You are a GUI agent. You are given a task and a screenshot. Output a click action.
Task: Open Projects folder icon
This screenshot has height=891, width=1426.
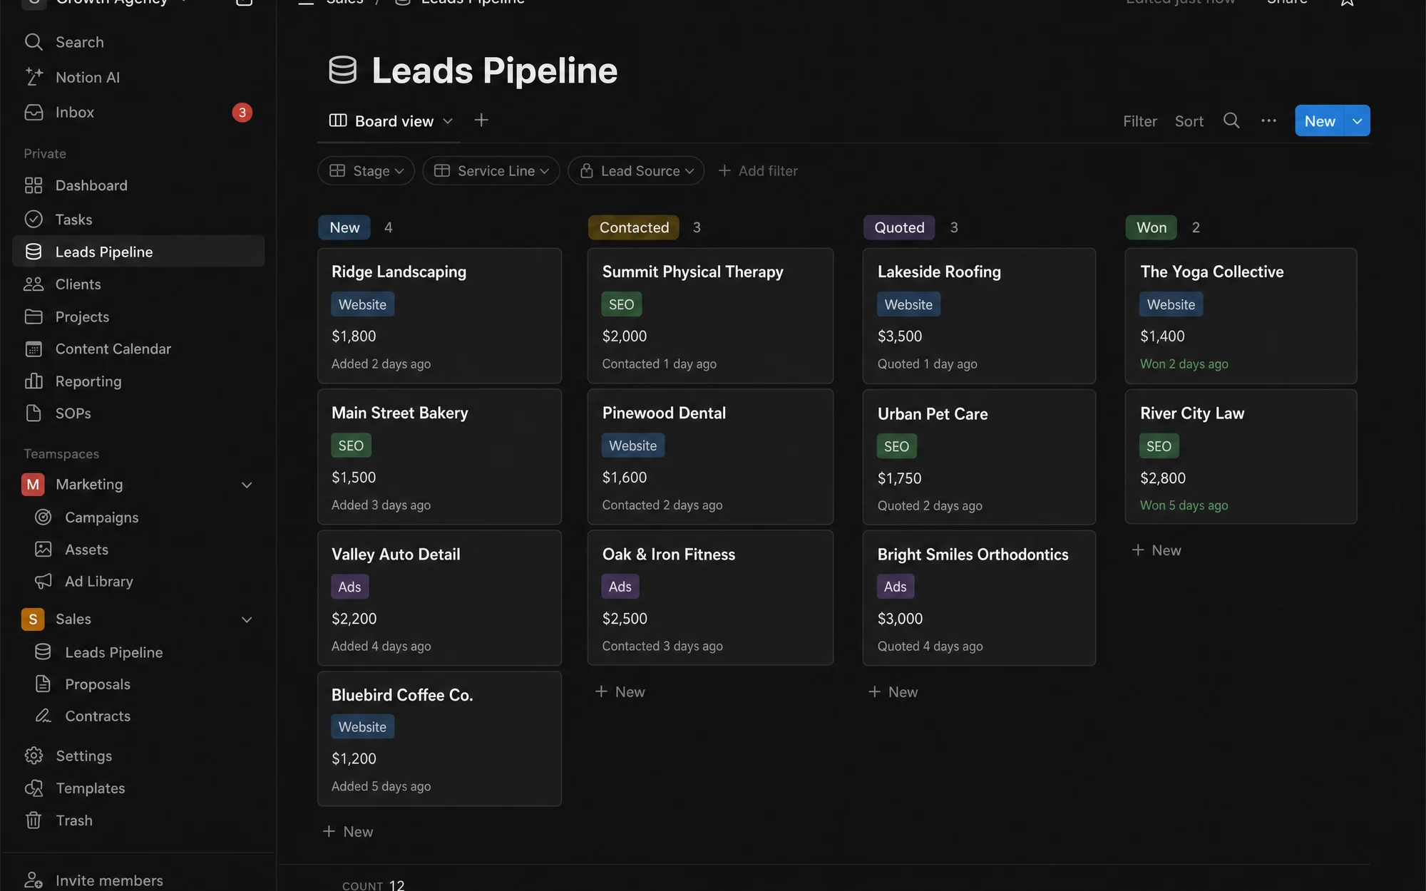coord(34,316)
